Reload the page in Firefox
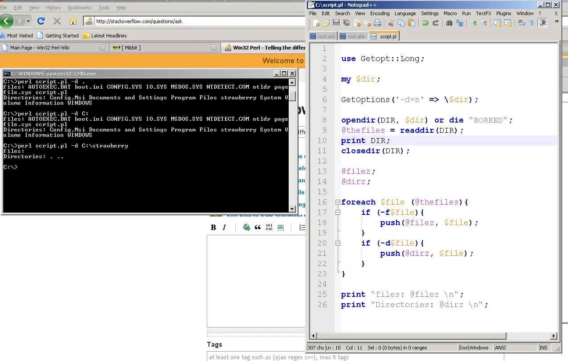The image size is (568, 361). point(41,21)
